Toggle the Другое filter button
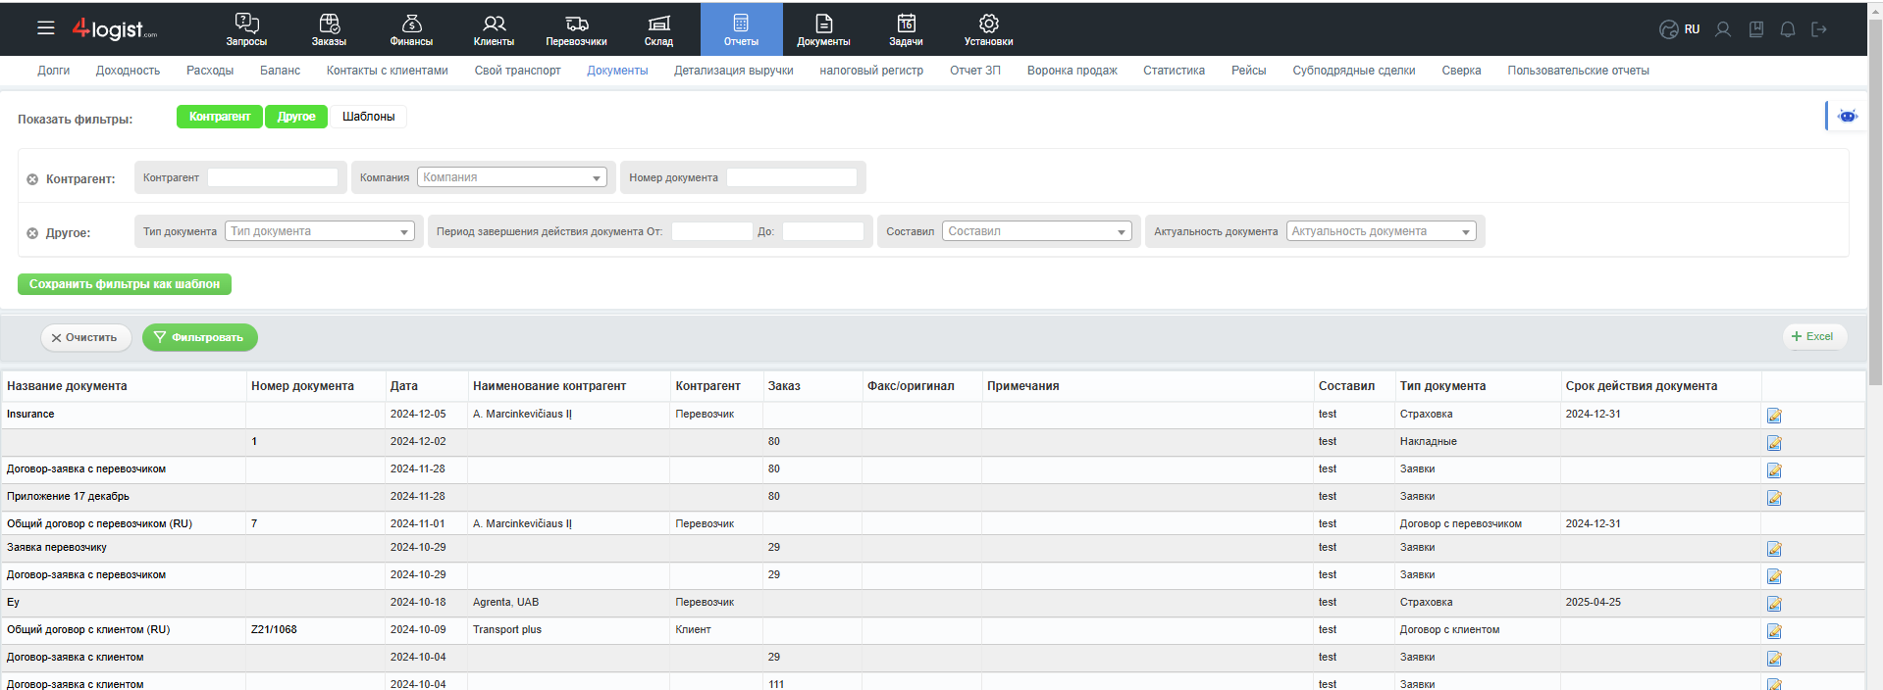Viewport: 1883px width, 690px height. [x=296, y=117]
